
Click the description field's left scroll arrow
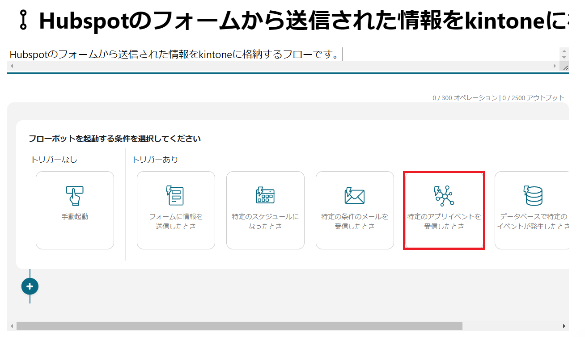click(x=11, y=66)
